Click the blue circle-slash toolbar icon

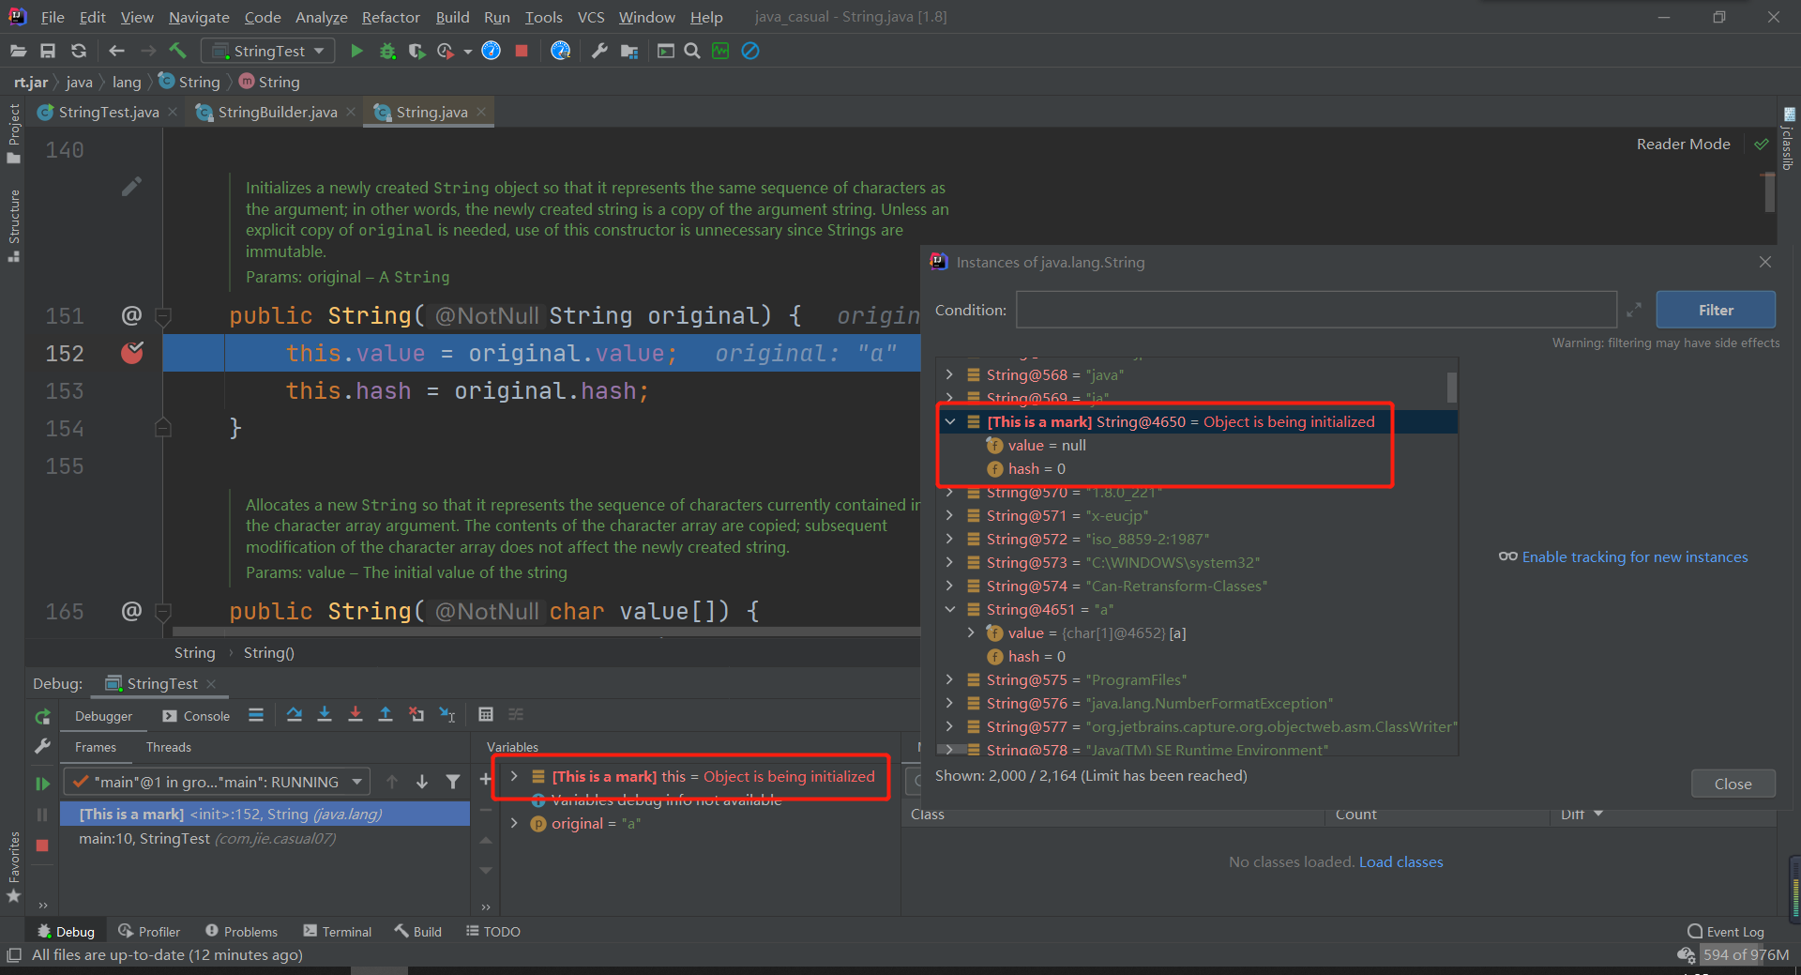coord(750,51)
